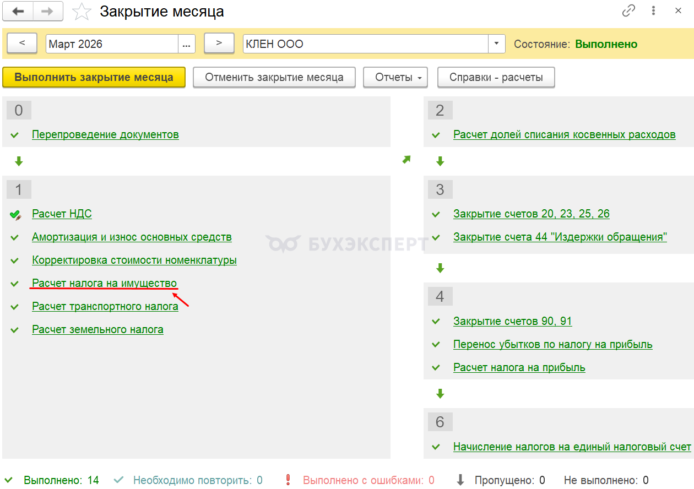Open Расчет налога на прибыль link
Viewport: 694px width, 489px height.
pyautogui.click(x=519, y=367)
